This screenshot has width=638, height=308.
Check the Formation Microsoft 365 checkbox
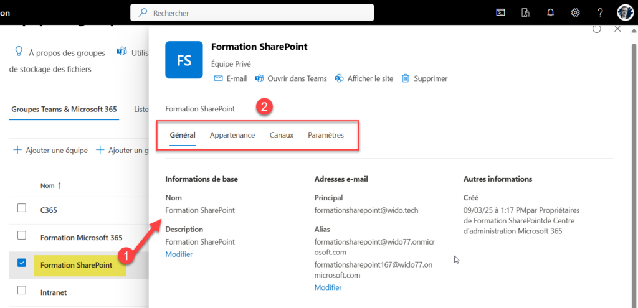22,235
